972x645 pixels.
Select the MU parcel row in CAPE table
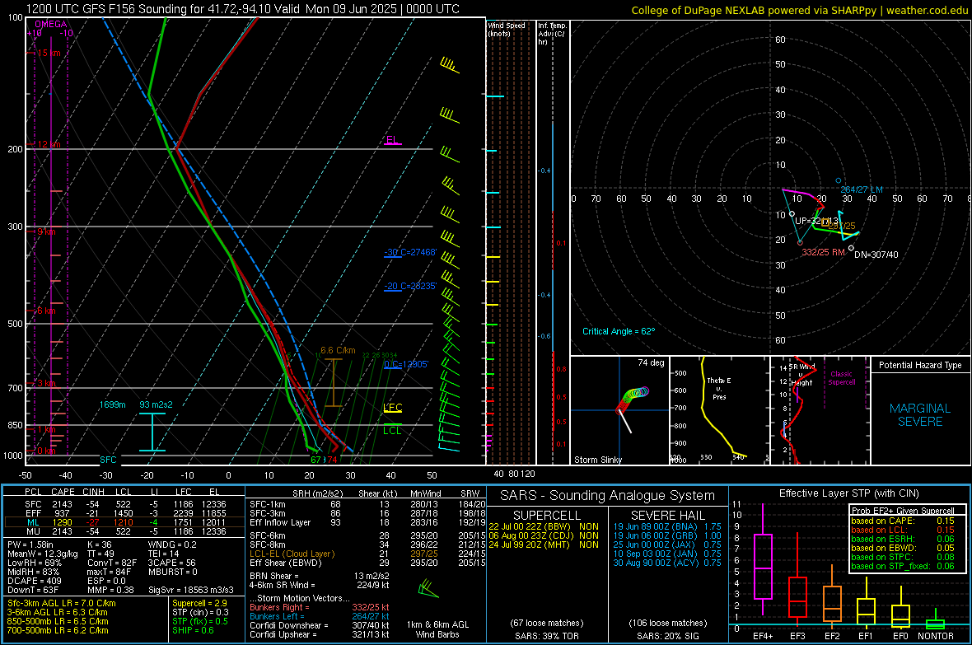[x=124, y=531]
